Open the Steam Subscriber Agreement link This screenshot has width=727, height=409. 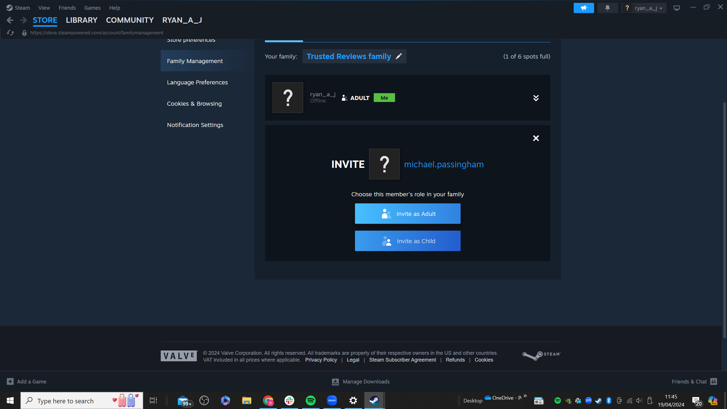[402, 360]
